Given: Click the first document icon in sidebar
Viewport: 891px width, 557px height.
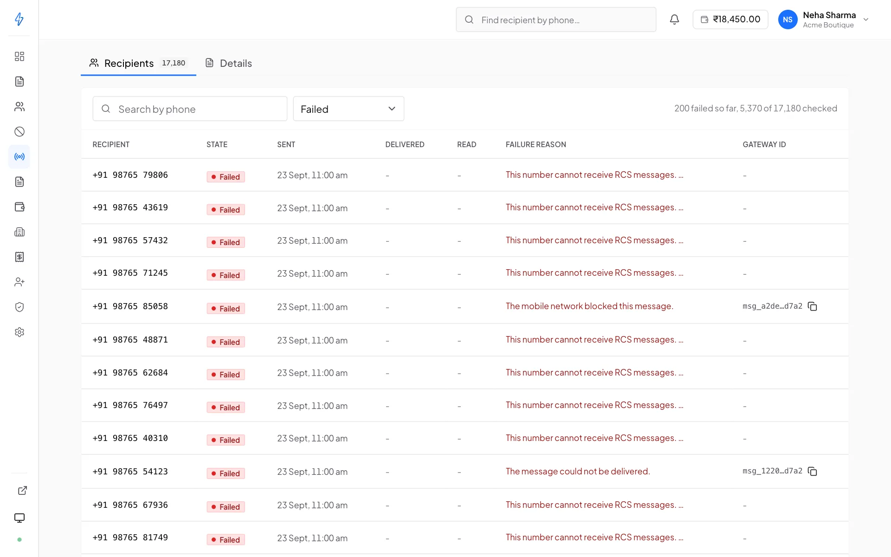Looking at the screenshot, I should (19, 82).
